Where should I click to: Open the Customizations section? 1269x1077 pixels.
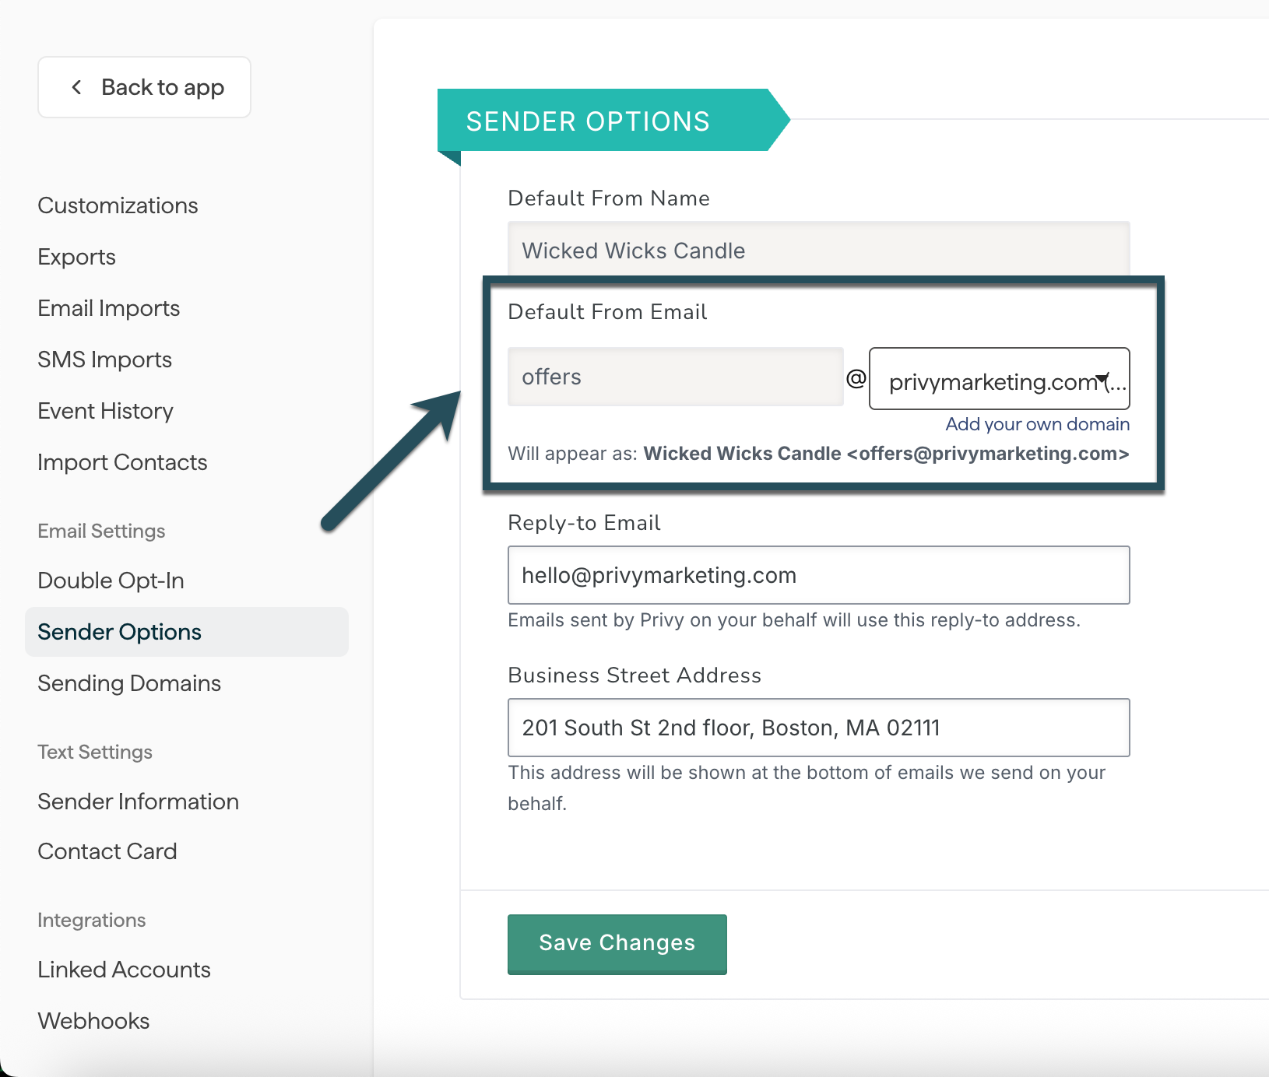(118, 205)
